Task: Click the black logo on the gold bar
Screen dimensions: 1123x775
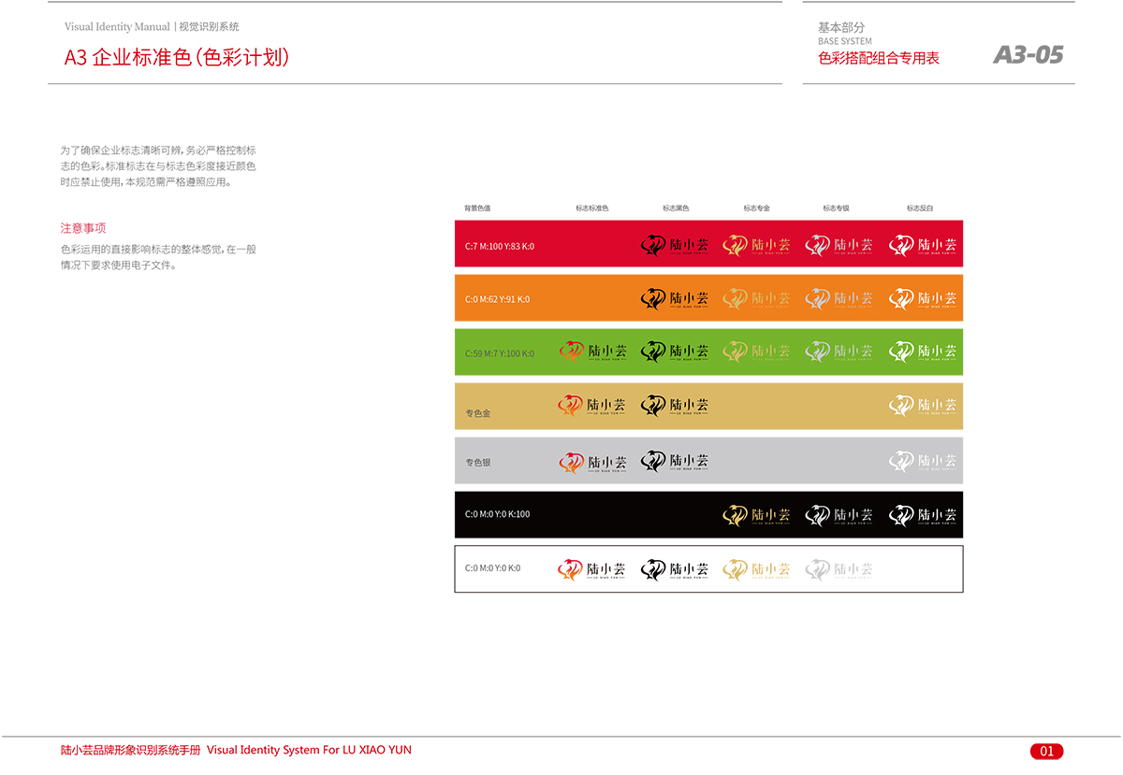Action: coord(674,406)
